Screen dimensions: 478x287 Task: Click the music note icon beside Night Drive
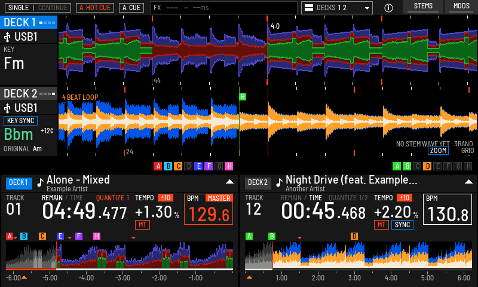(279, 182)
